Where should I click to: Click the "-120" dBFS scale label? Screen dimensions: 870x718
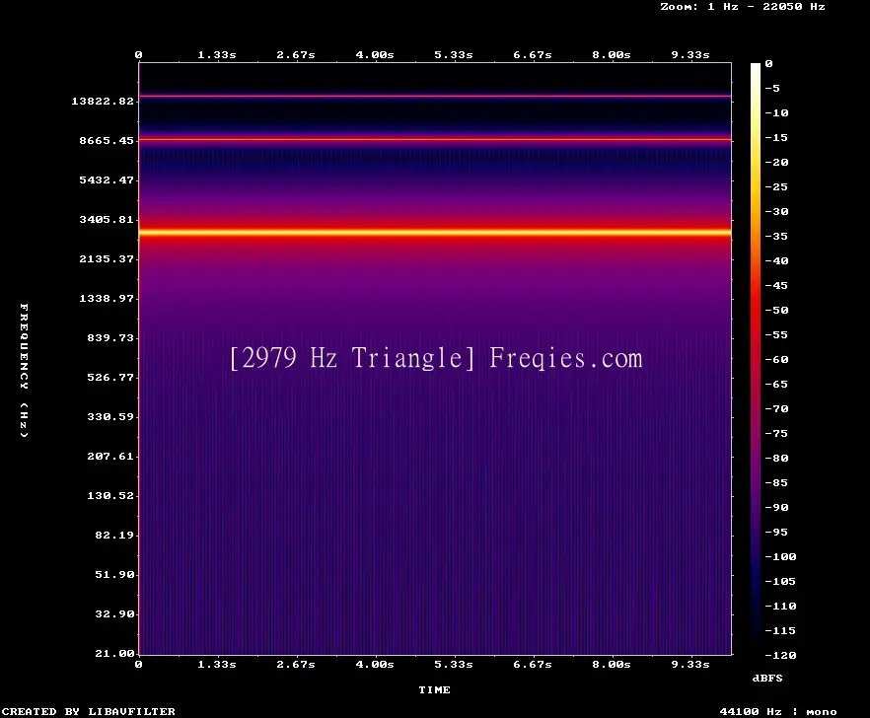[780, 655]
